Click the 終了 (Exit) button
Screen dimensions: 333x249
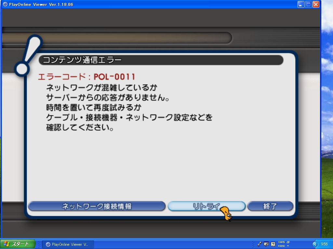(270, 206)
